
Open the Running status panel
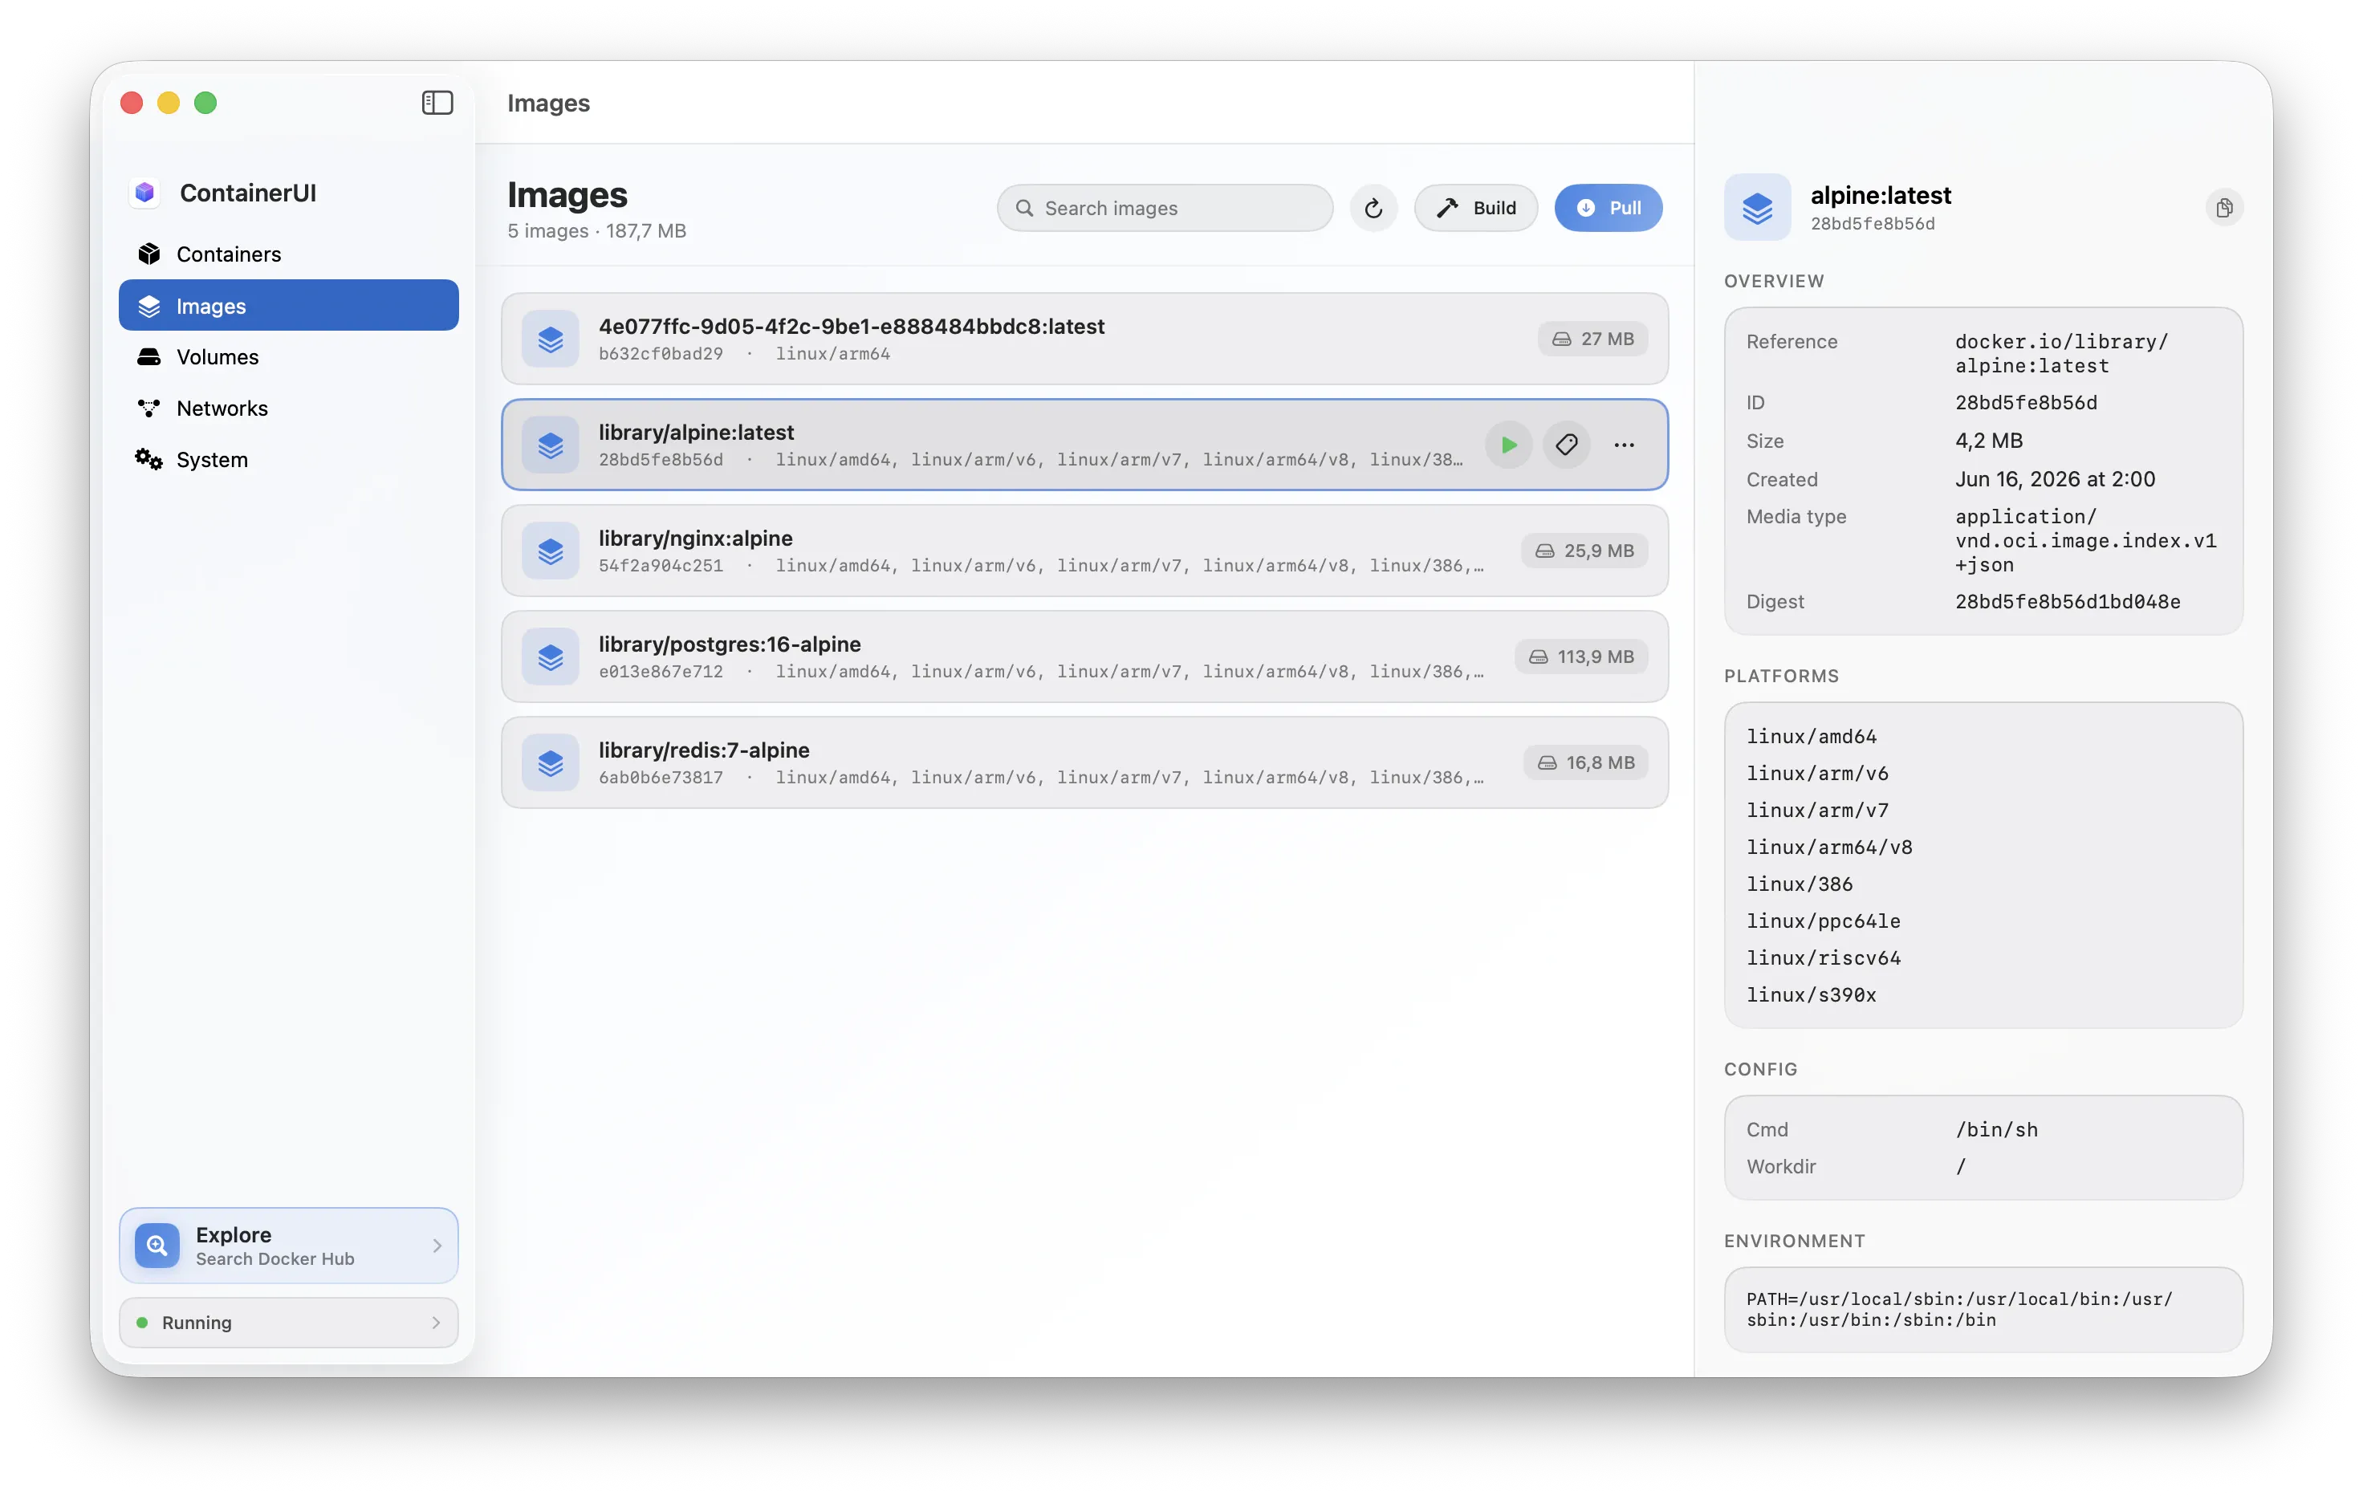pyautogui.click(x=288, y=1323)
